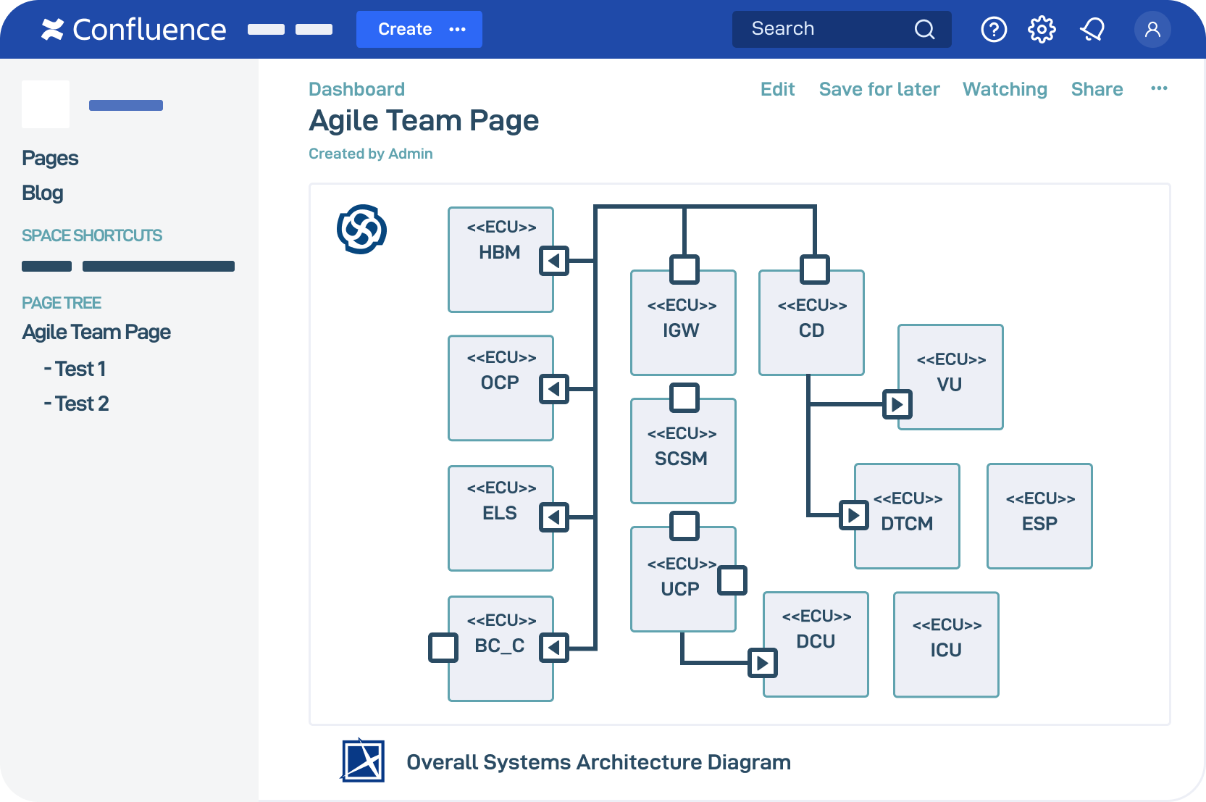Click the OCP port arrow icon
The image size is (1206, 802).
[554, 389]
